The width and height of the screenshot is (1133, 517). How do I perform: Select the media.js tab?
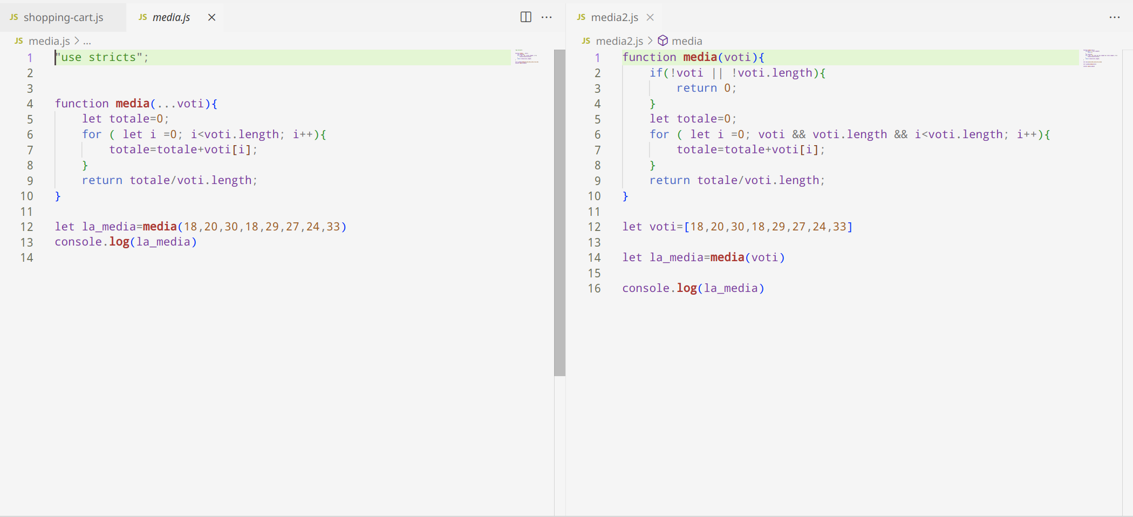coord(171,17)
